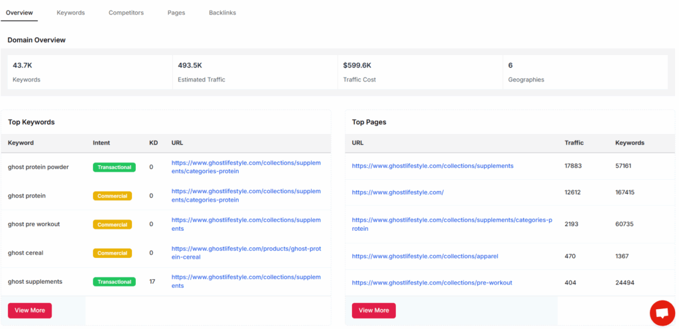This screenshot has width=679, height=329.
Task: Click the 6 Geographies stat card
Action: [585, 72]
